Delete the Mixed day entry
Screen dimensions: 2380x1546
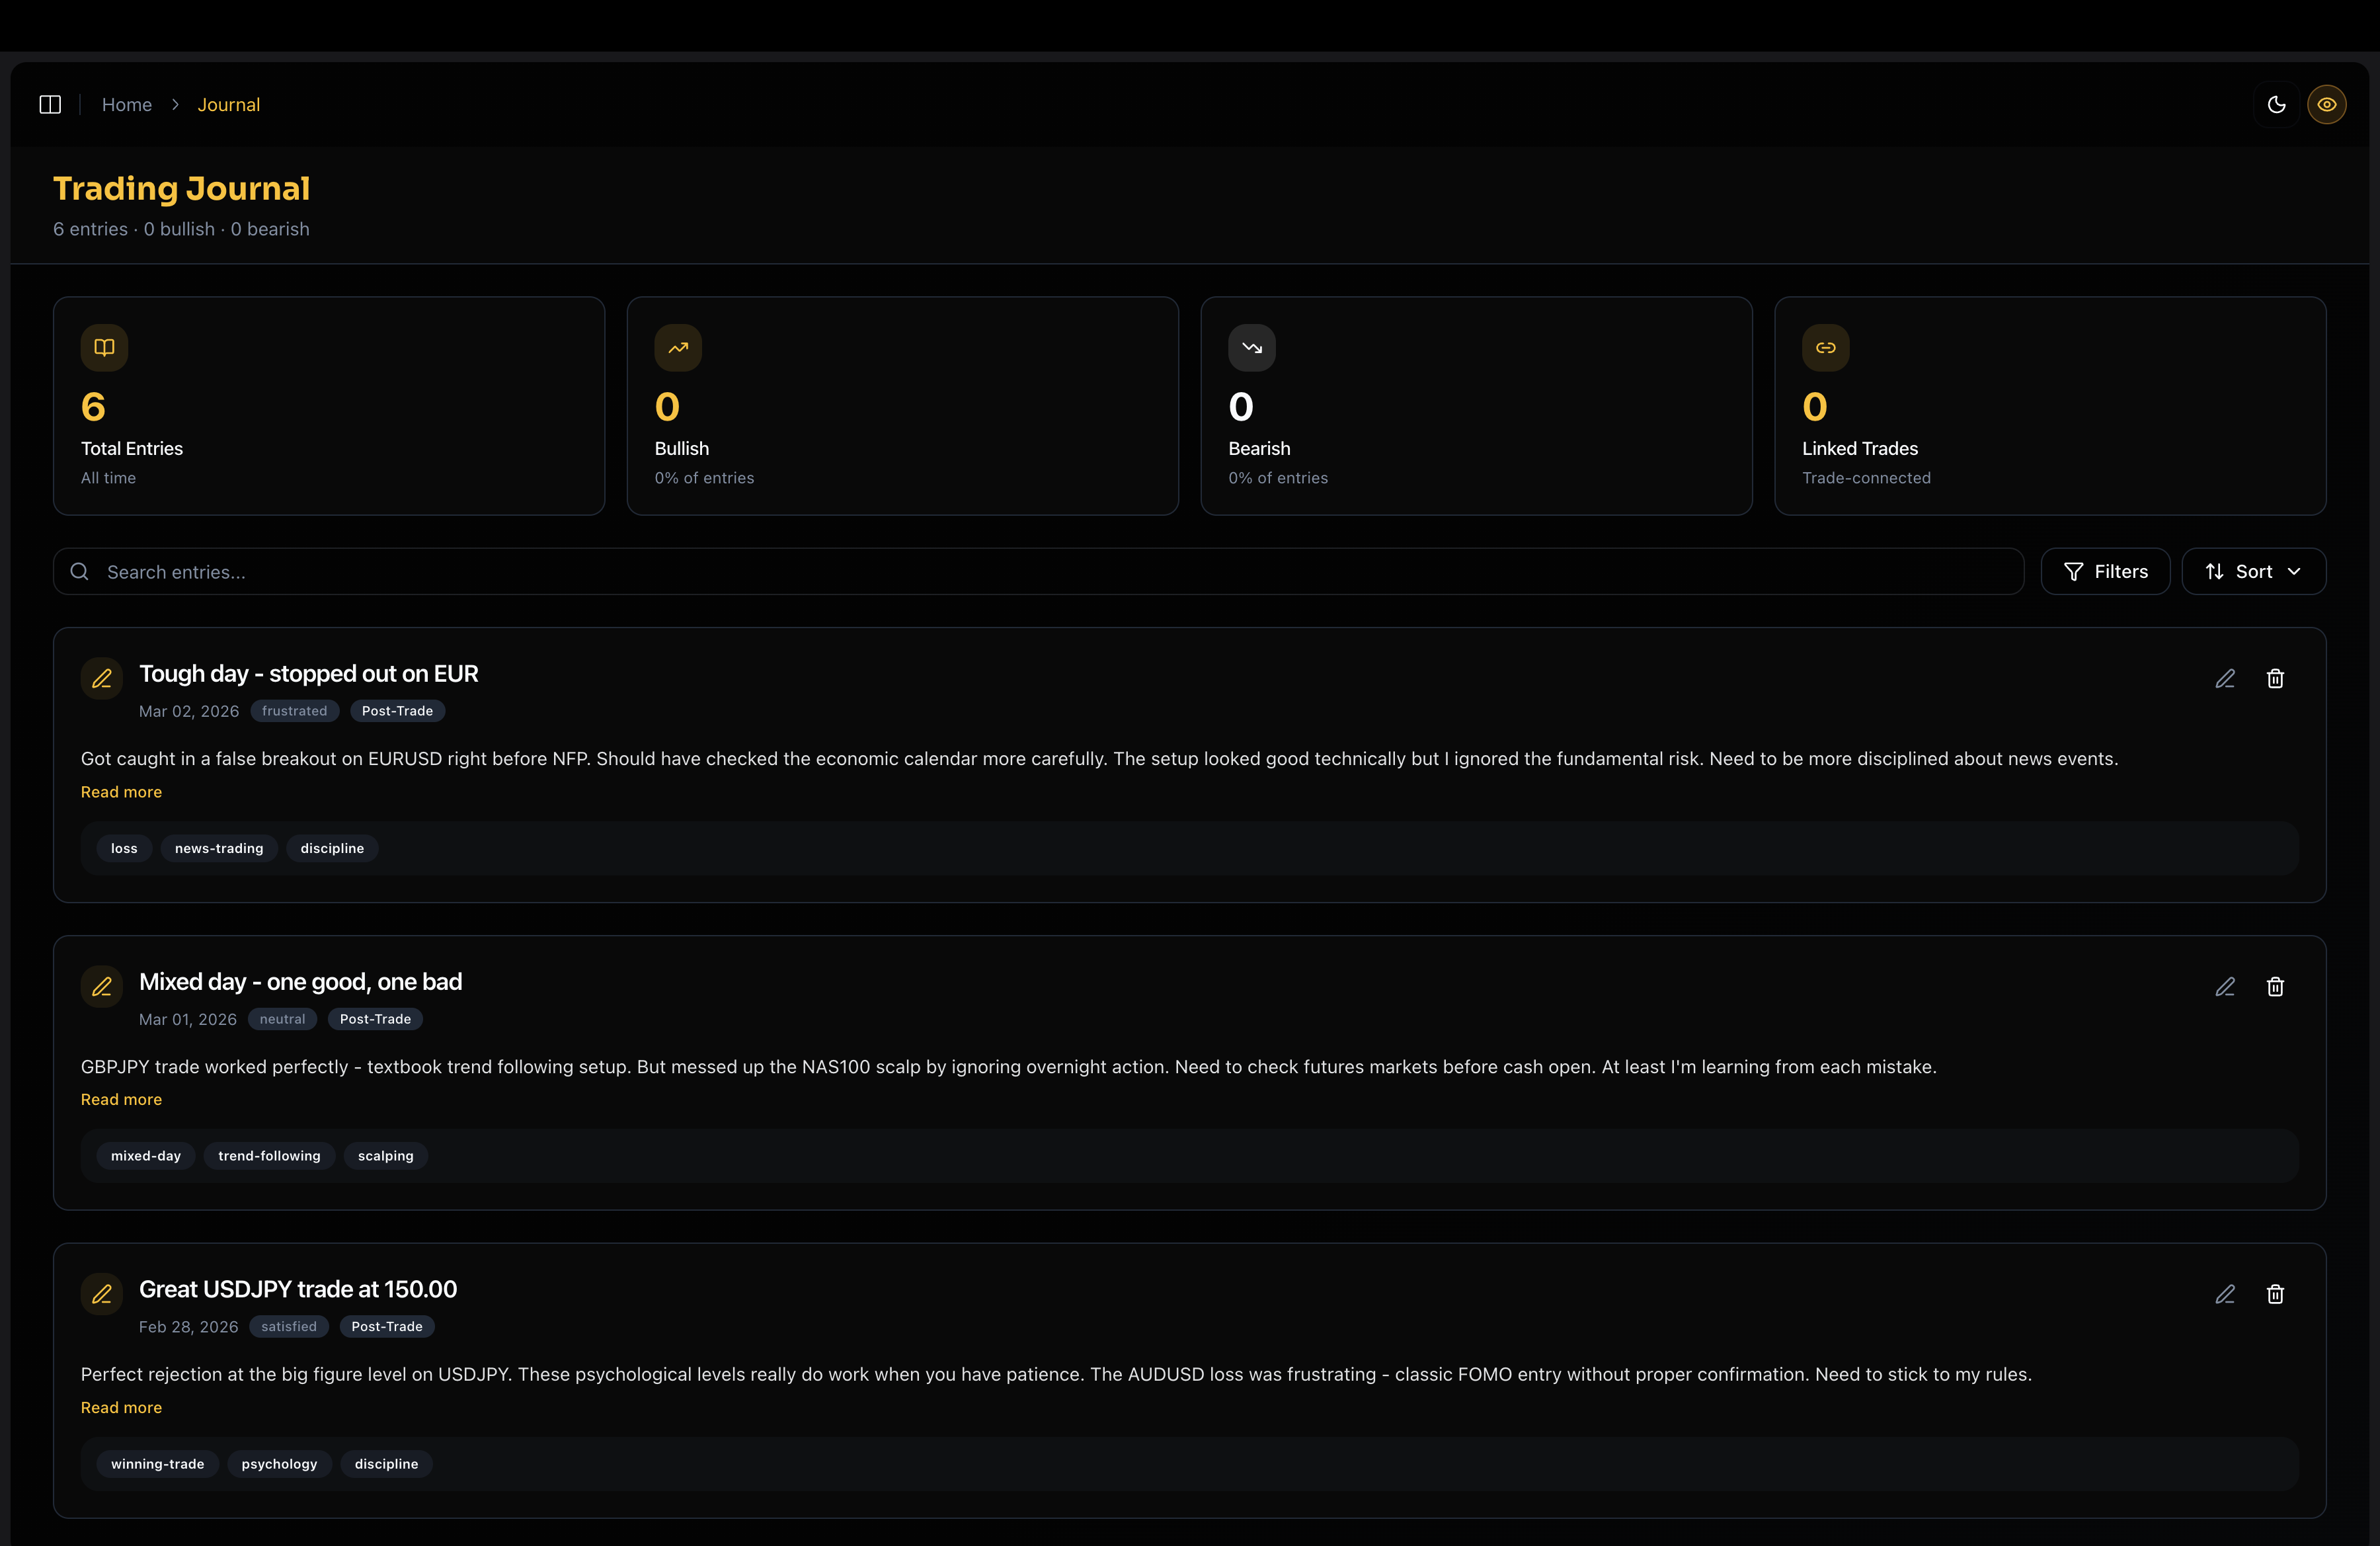coord(2275,987)
